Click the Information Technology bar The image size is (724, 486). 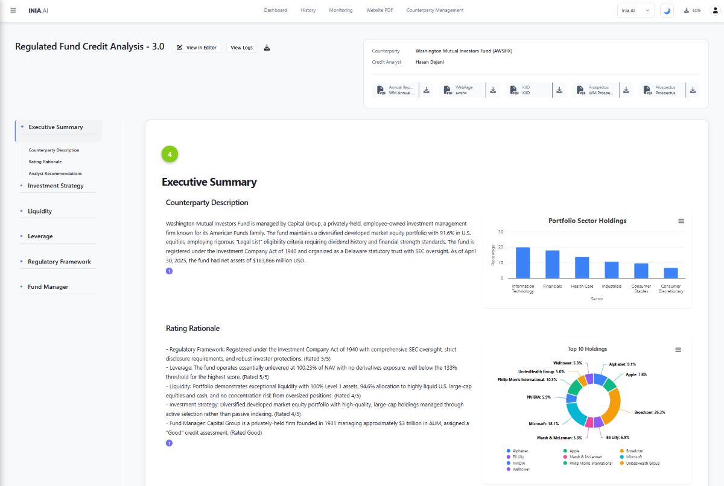[522, 263]
